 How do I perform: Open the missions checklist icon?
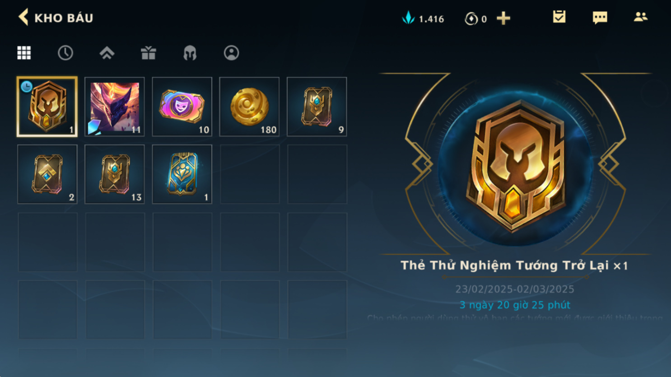559,17
